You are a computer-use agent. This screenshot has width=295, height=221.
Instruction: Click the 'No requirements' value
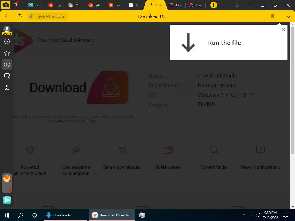[x=217, y=85]
